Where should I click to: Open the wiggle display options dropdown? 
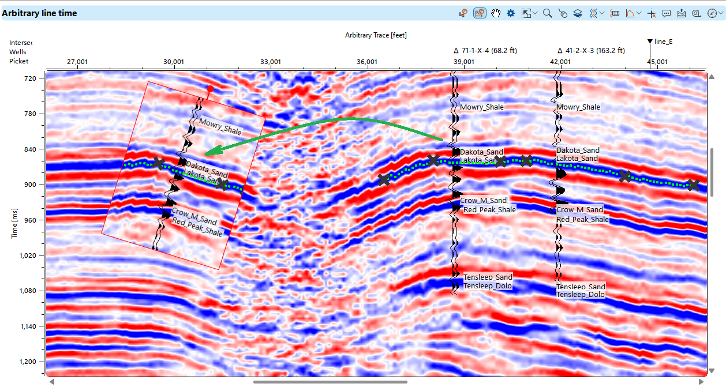click(x=602, y=13)
